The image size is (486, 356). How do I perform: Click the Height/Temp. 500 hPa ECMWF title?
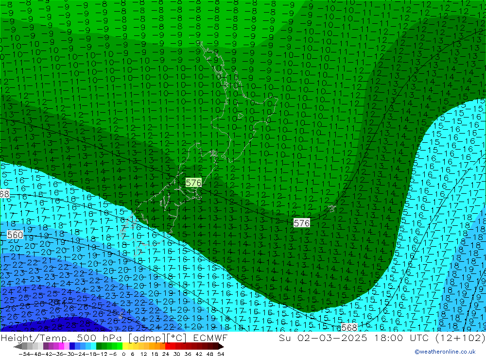point(114,338)
